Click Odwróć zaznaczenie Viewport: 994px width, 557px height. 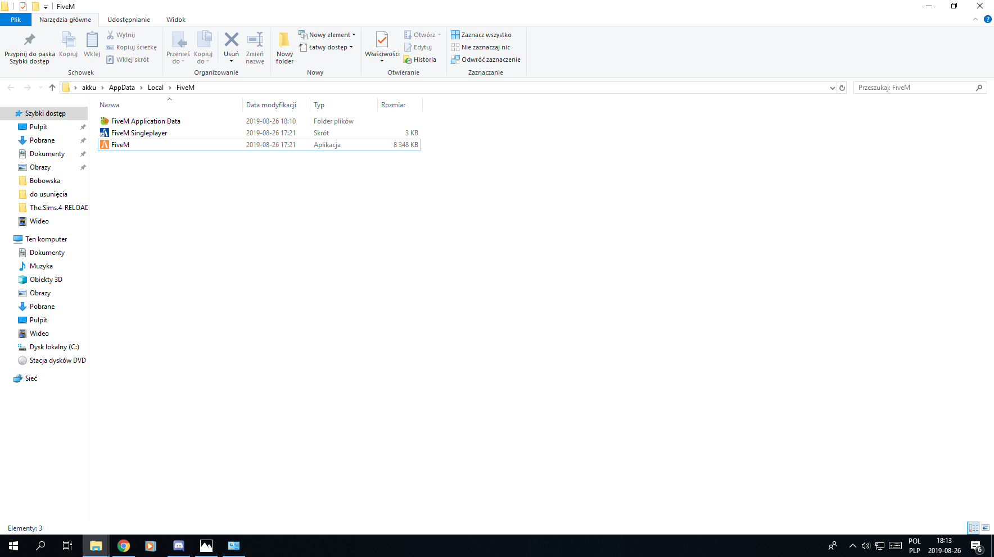point(486,60)
